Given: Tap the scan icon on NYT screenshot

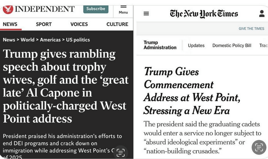Looking at the screenshot, I should 259,147.
